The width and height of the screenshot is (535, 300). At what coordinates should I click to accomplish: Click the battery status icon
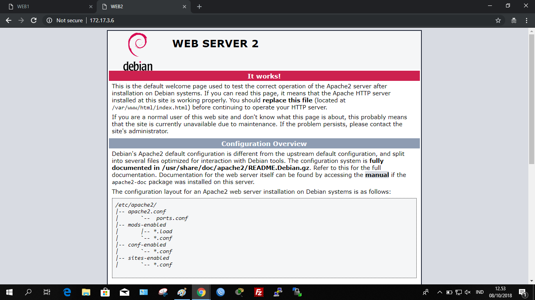pos(449,292)
